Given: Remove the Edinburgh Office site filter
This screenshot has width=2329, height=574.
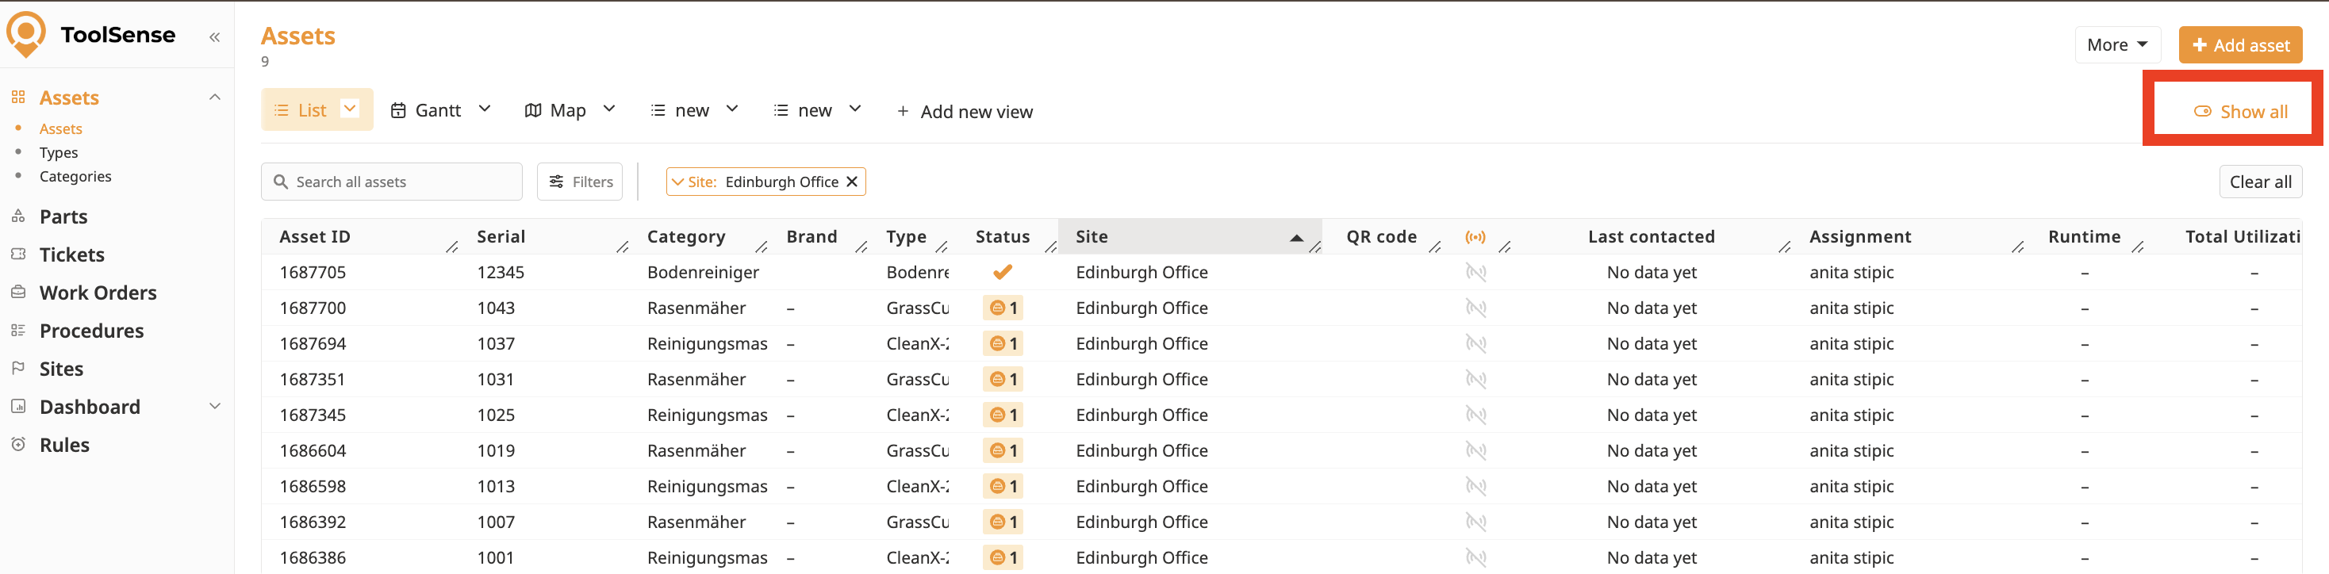Looking at the screenshot, I should pyautogui.click(x=852, y=182).
